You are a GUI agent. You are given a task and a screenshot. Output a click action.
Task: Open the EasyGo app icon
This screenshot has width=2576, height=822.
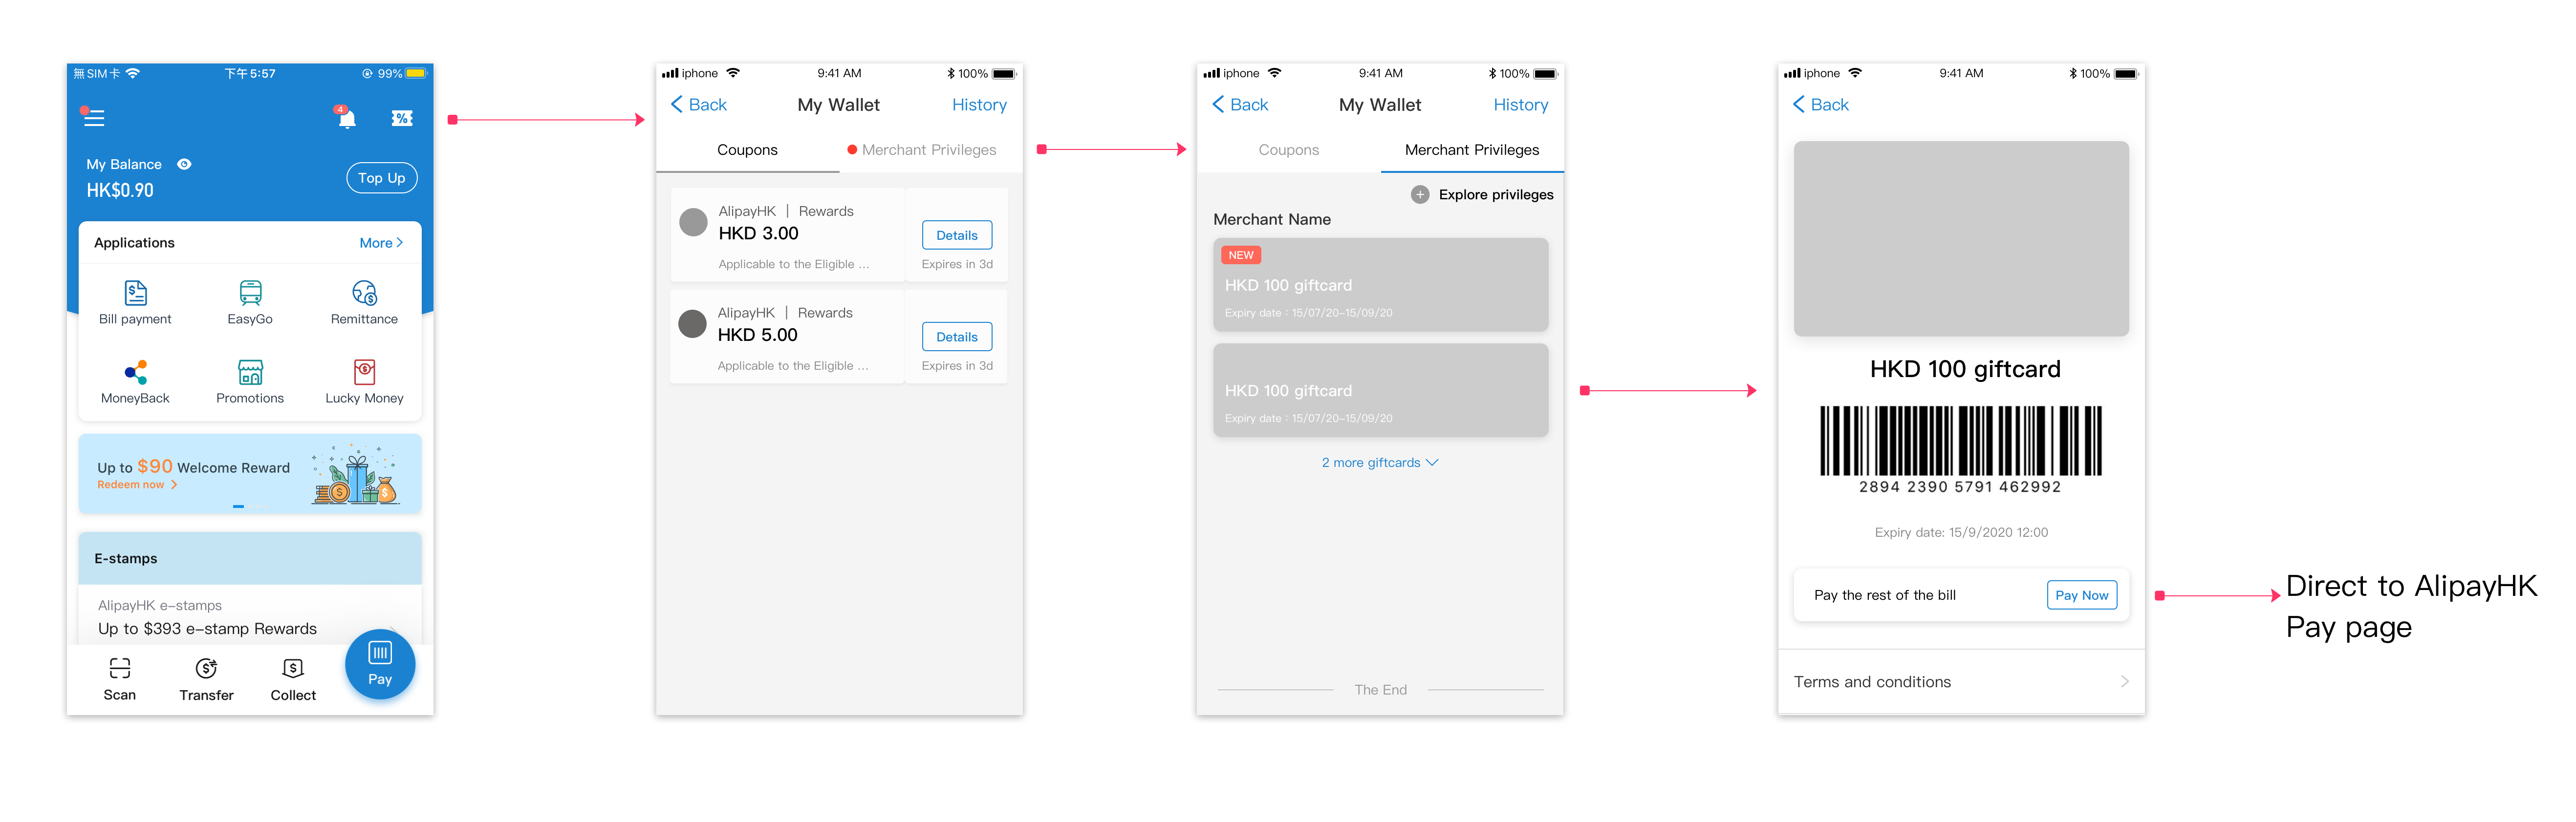click(x=250, y=293)
